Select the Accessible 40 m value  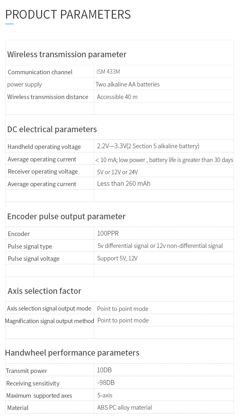(117, 97)
